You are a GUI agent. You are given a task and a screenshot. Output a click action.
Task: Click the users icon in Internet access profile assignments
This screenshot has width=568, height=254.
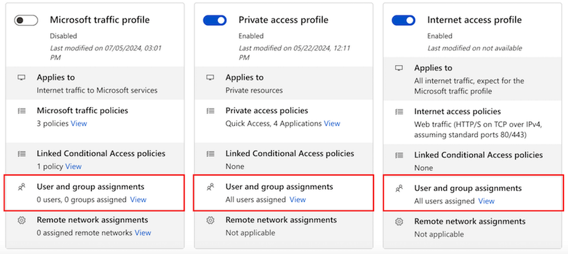pyautogui.click(x=399, y=188)
